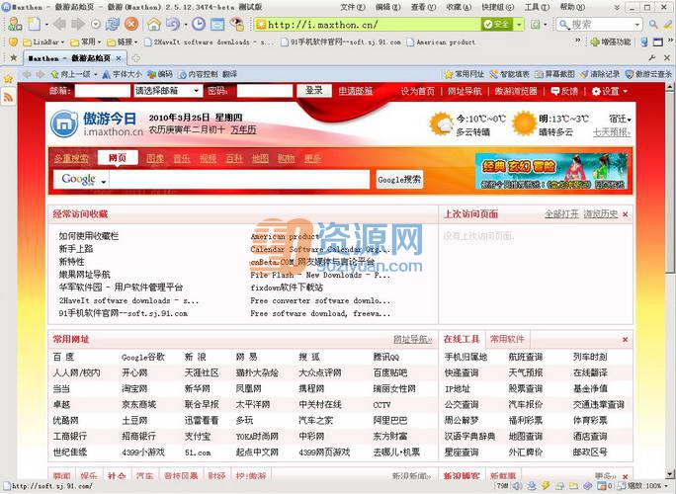
Task: Click the 安全 security badge in address bar
Action: [497, 25]
